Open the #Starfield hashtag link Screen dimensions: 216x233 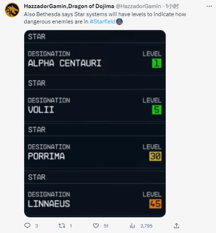tap(102, 22)
